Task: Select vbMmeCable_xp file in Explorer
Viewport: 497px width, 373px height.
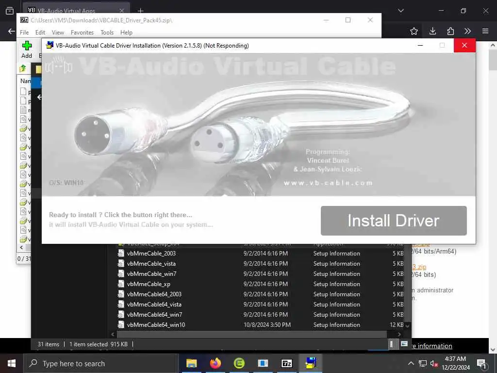Action: [149, 284]
